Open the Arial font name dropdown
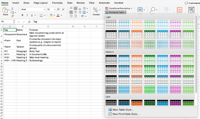The height and width of the screenshot is (119, 200). coord(32,9)
